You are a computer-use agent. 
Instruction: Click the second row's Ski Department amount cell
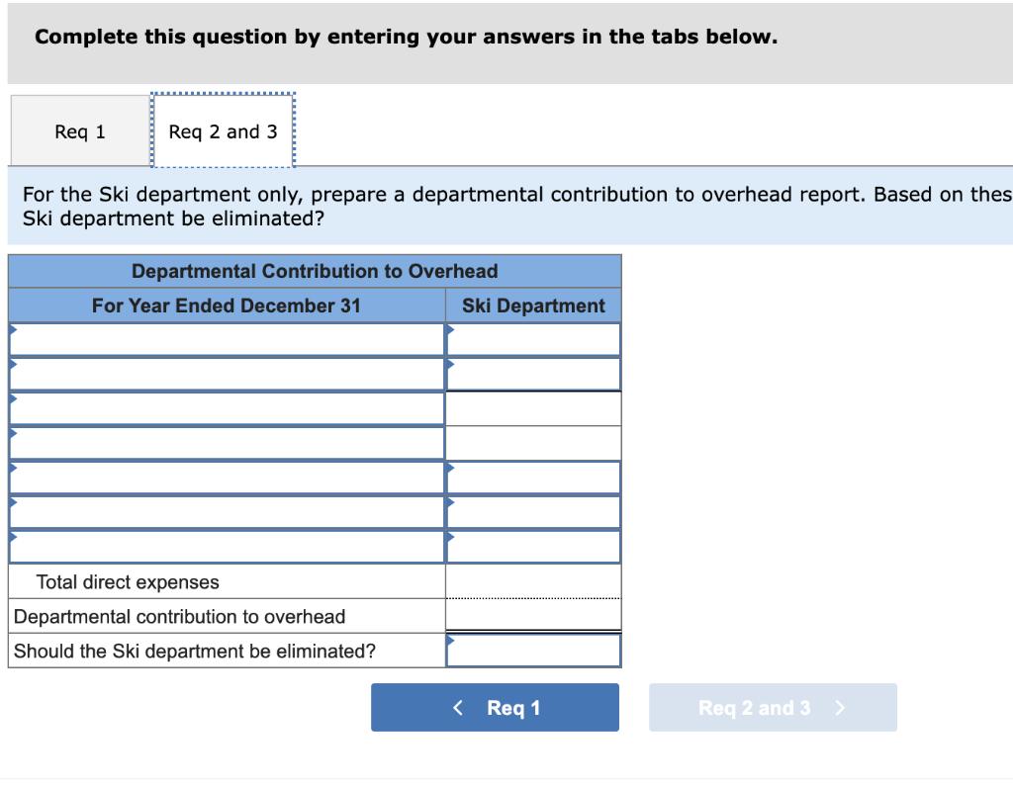tap(533, 374)
